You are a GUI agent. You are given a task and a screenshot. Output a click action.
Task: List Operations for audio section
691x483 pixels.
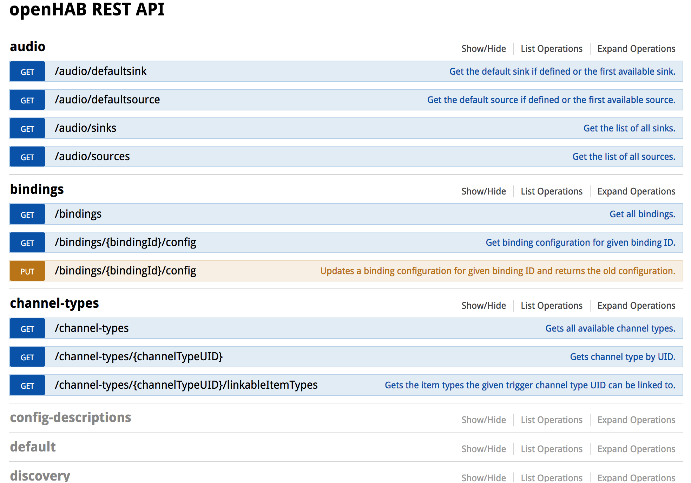pyautogui.click(x=551, y=49)
